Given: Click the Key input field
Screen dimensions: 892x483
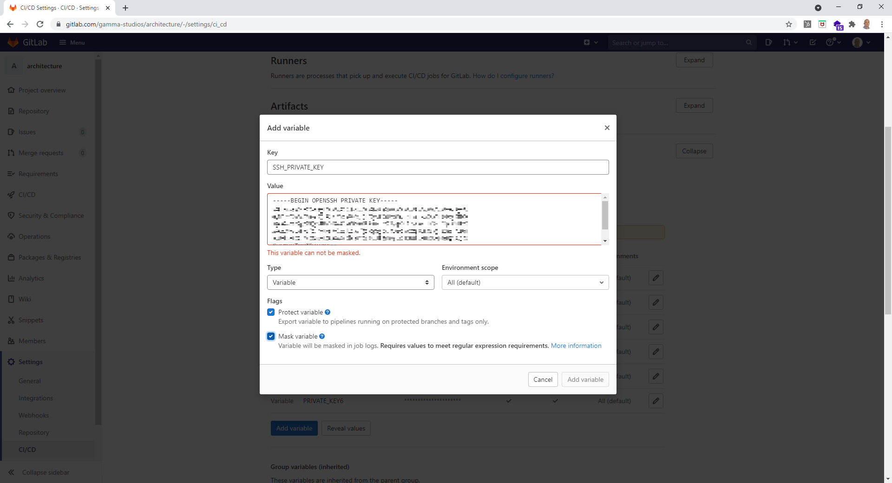Looking at the screenshot, I should [x=438, y=167].
